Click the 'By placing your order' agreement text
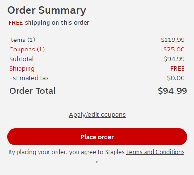Screen dimensions: 194x175 point(97,152)
